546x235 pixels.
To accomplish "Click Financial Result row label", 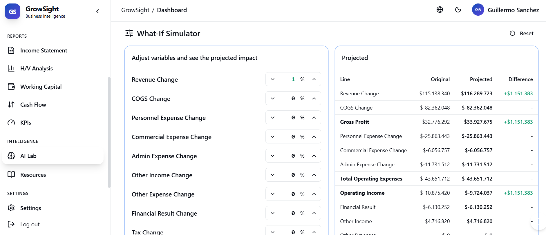I will click(358, 207).
